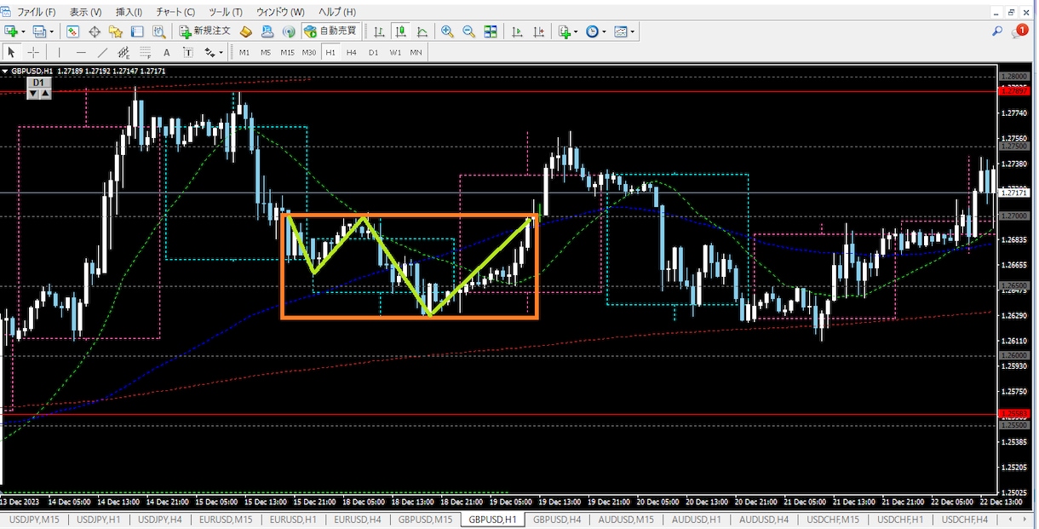Select the Vertical Line drawing tool

click(x=60, y=53)
